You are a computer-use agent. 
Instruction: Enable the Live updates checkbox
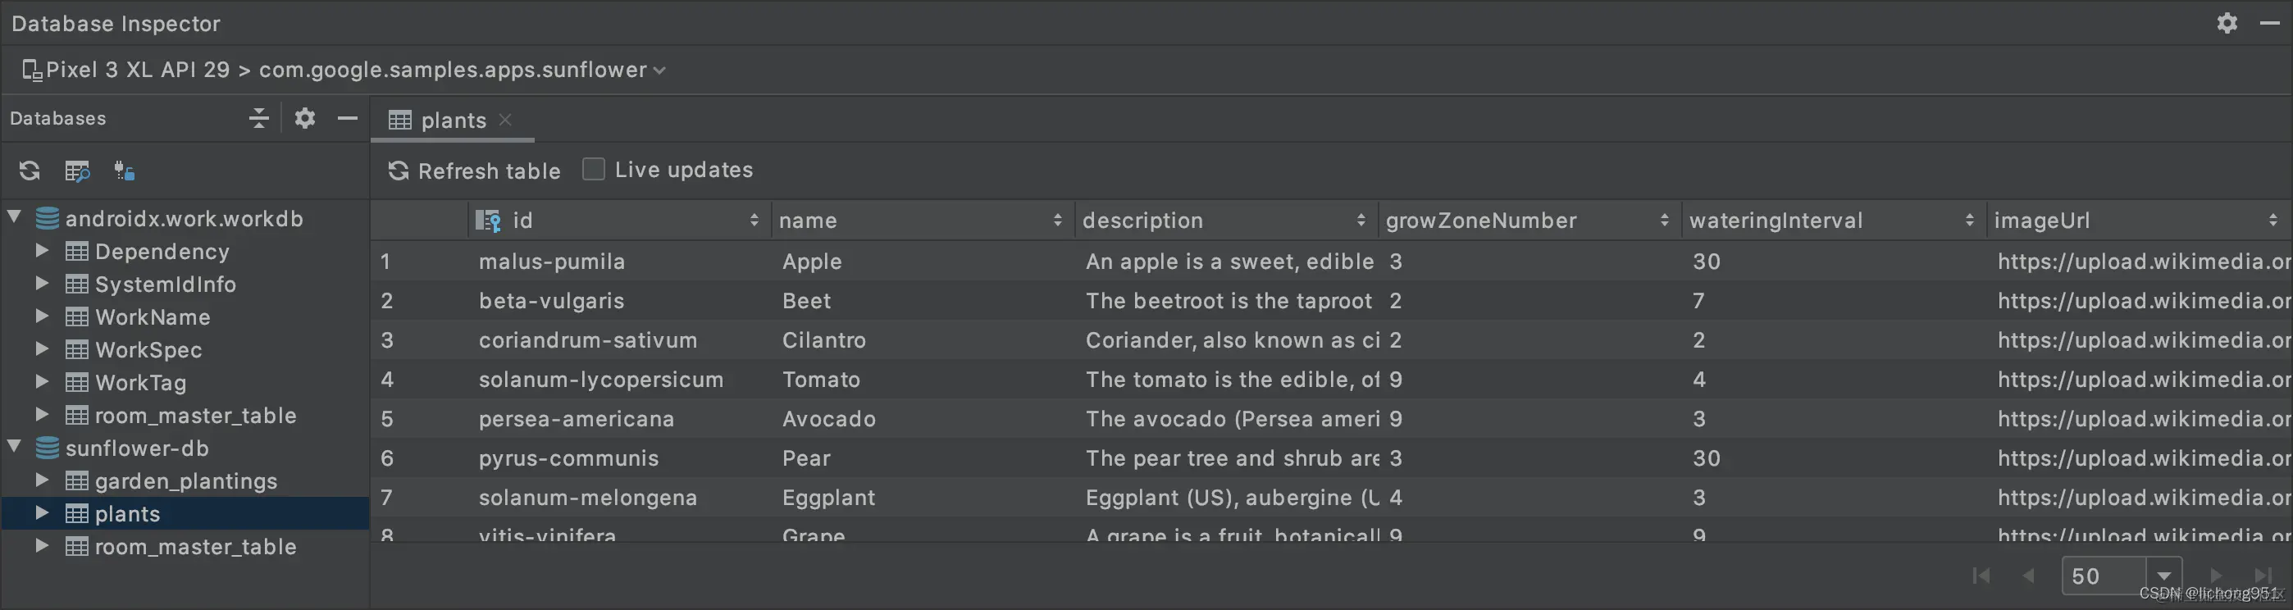pos(593,169)
